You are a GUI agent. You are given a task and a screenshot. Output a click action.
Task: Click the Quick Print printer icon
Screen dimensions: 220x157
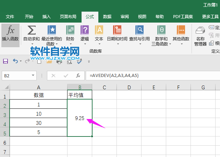(59, 62)
